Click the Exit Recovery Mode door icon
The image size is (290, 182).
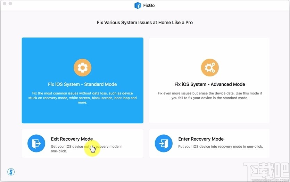pyautogui.click(x=36, y=143)
